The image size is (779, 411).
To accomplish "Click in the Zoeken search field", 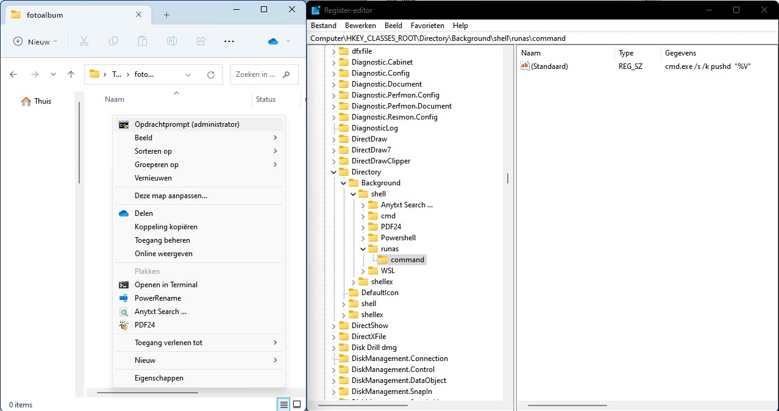I will [x=256, y=74].
